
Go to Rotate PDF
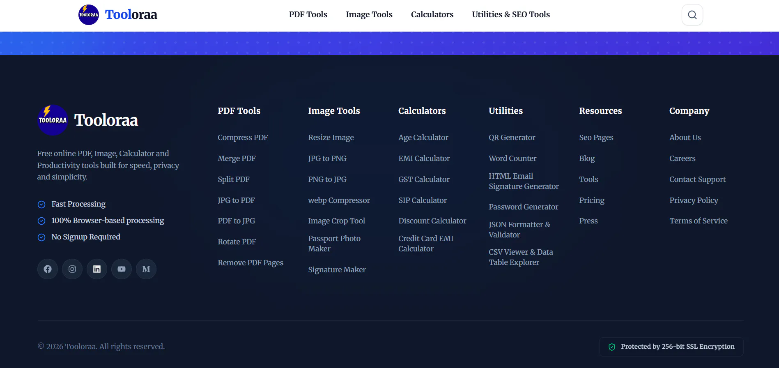[x=237, y=242]
